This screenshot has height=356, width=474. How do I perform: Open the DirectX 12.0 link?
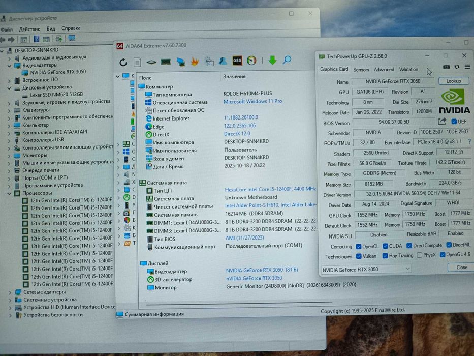pos(237,133)
